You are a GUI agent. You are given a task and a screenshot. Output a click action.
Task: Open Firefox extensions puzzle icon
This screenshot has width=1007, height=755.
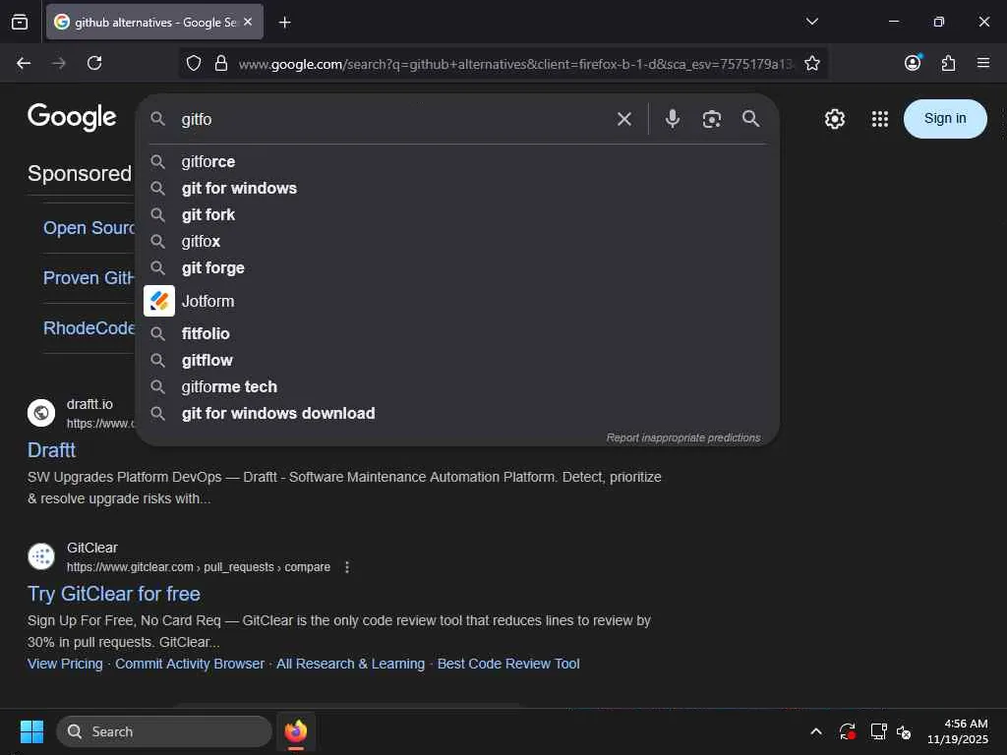948,63
